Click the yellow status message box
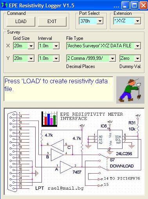148x199 pixels. click(x=58, y=89)
